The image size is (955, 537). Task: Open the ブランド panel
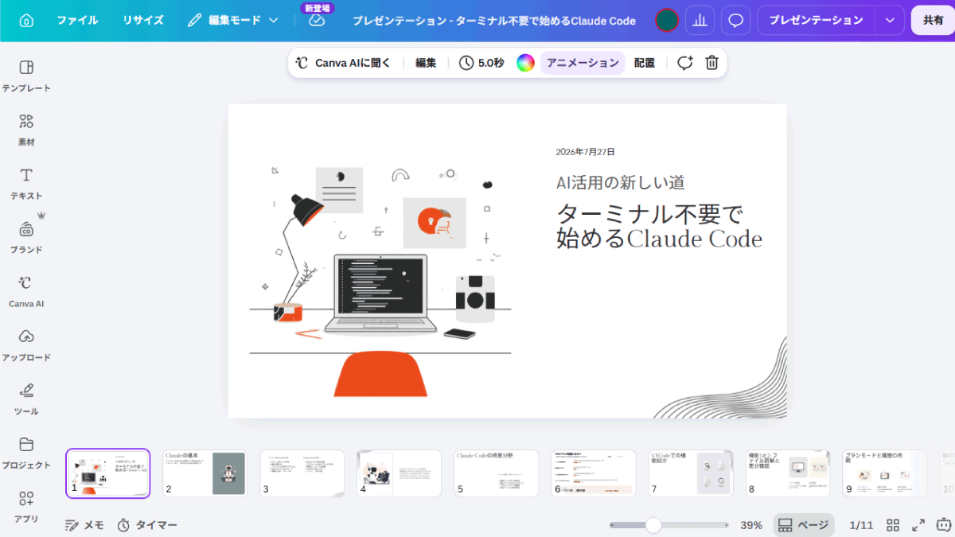tap(26, 238)
